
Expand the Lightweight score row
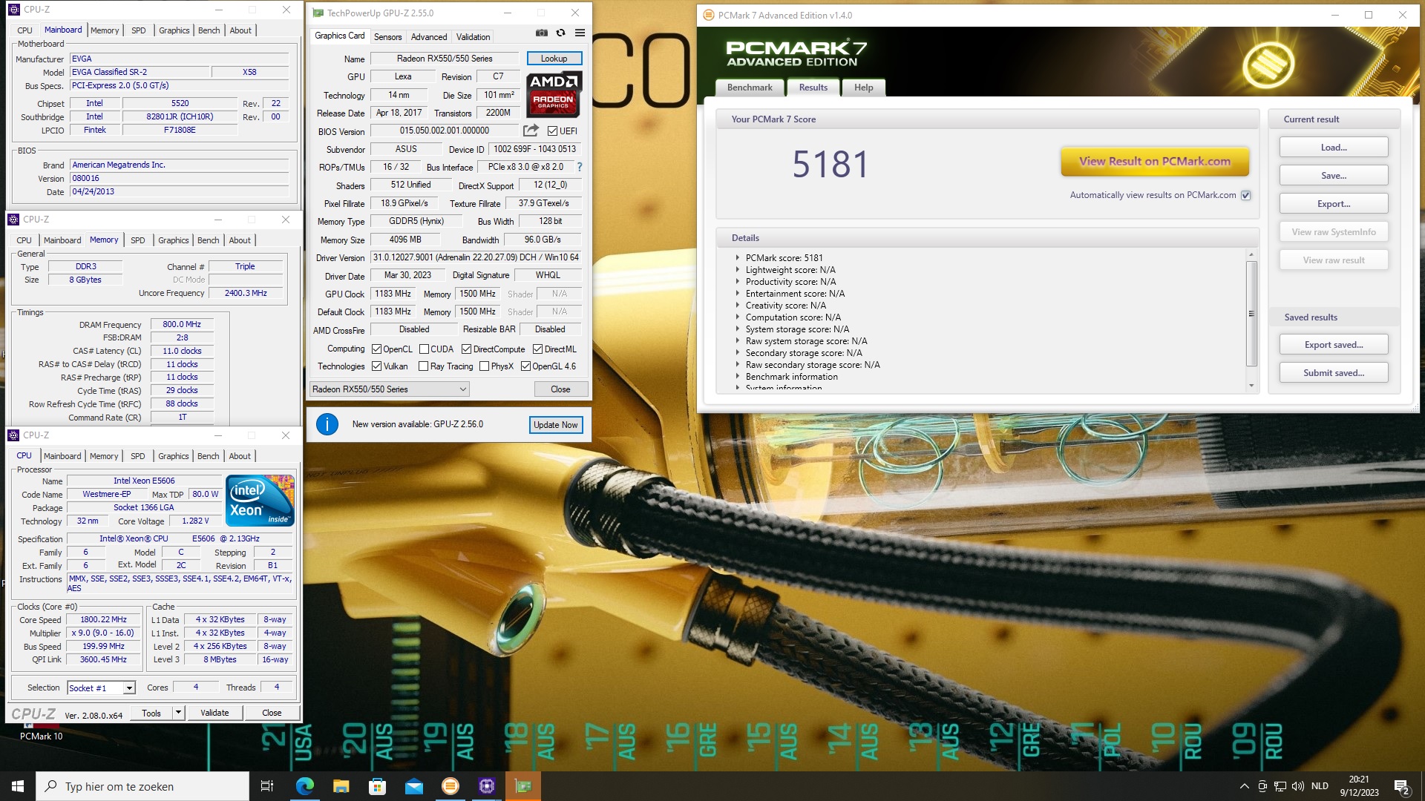point(738,270)
